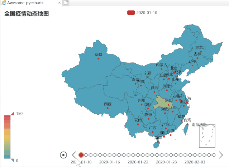Image resolution: width=229 pixels, height=167 pixels.
Task: Open a new browser tab
Action: [66, 3]
